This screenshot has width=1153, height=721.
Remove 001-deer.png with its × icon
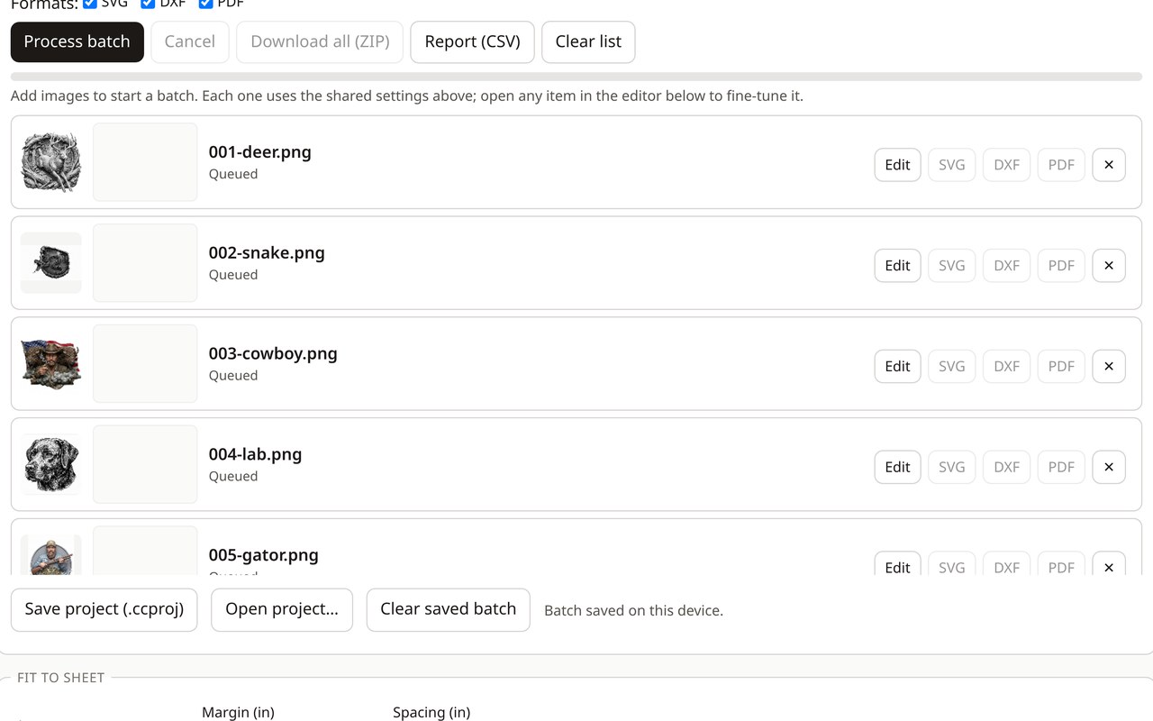tap(1109, 165)
